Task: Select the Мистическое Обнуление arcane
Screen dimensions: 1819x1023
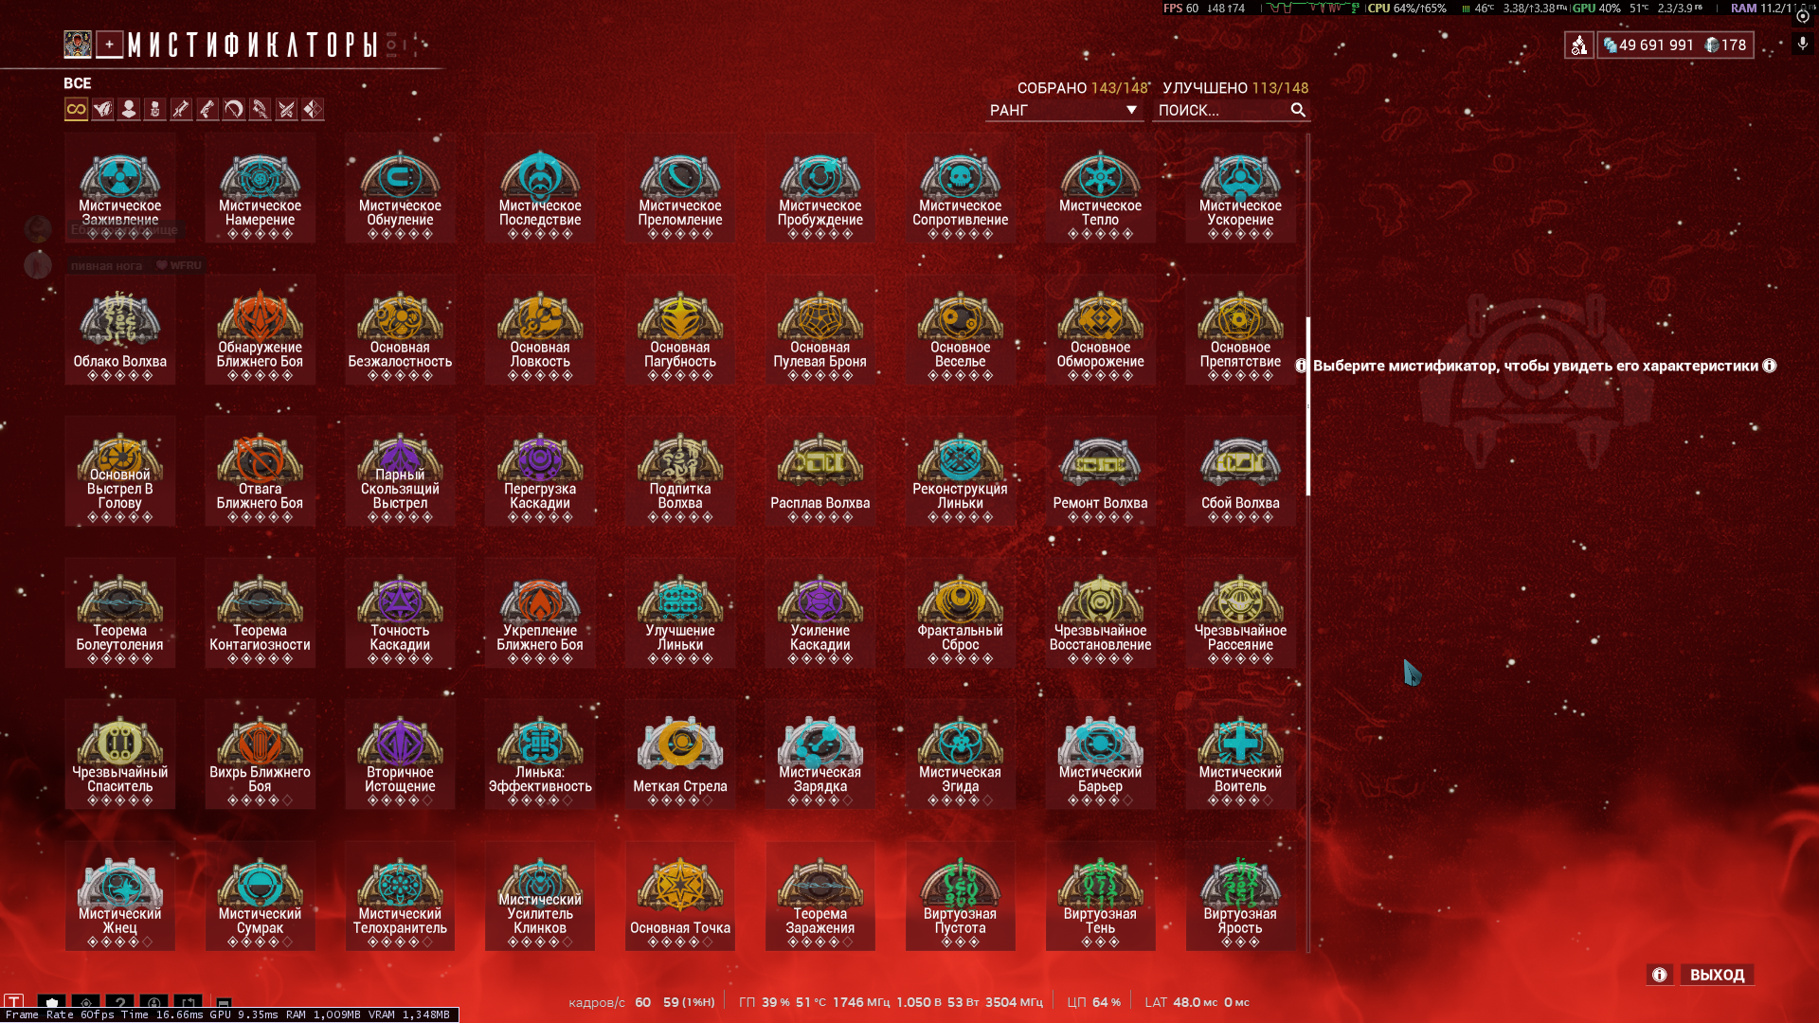Action: tap(400, 188)
